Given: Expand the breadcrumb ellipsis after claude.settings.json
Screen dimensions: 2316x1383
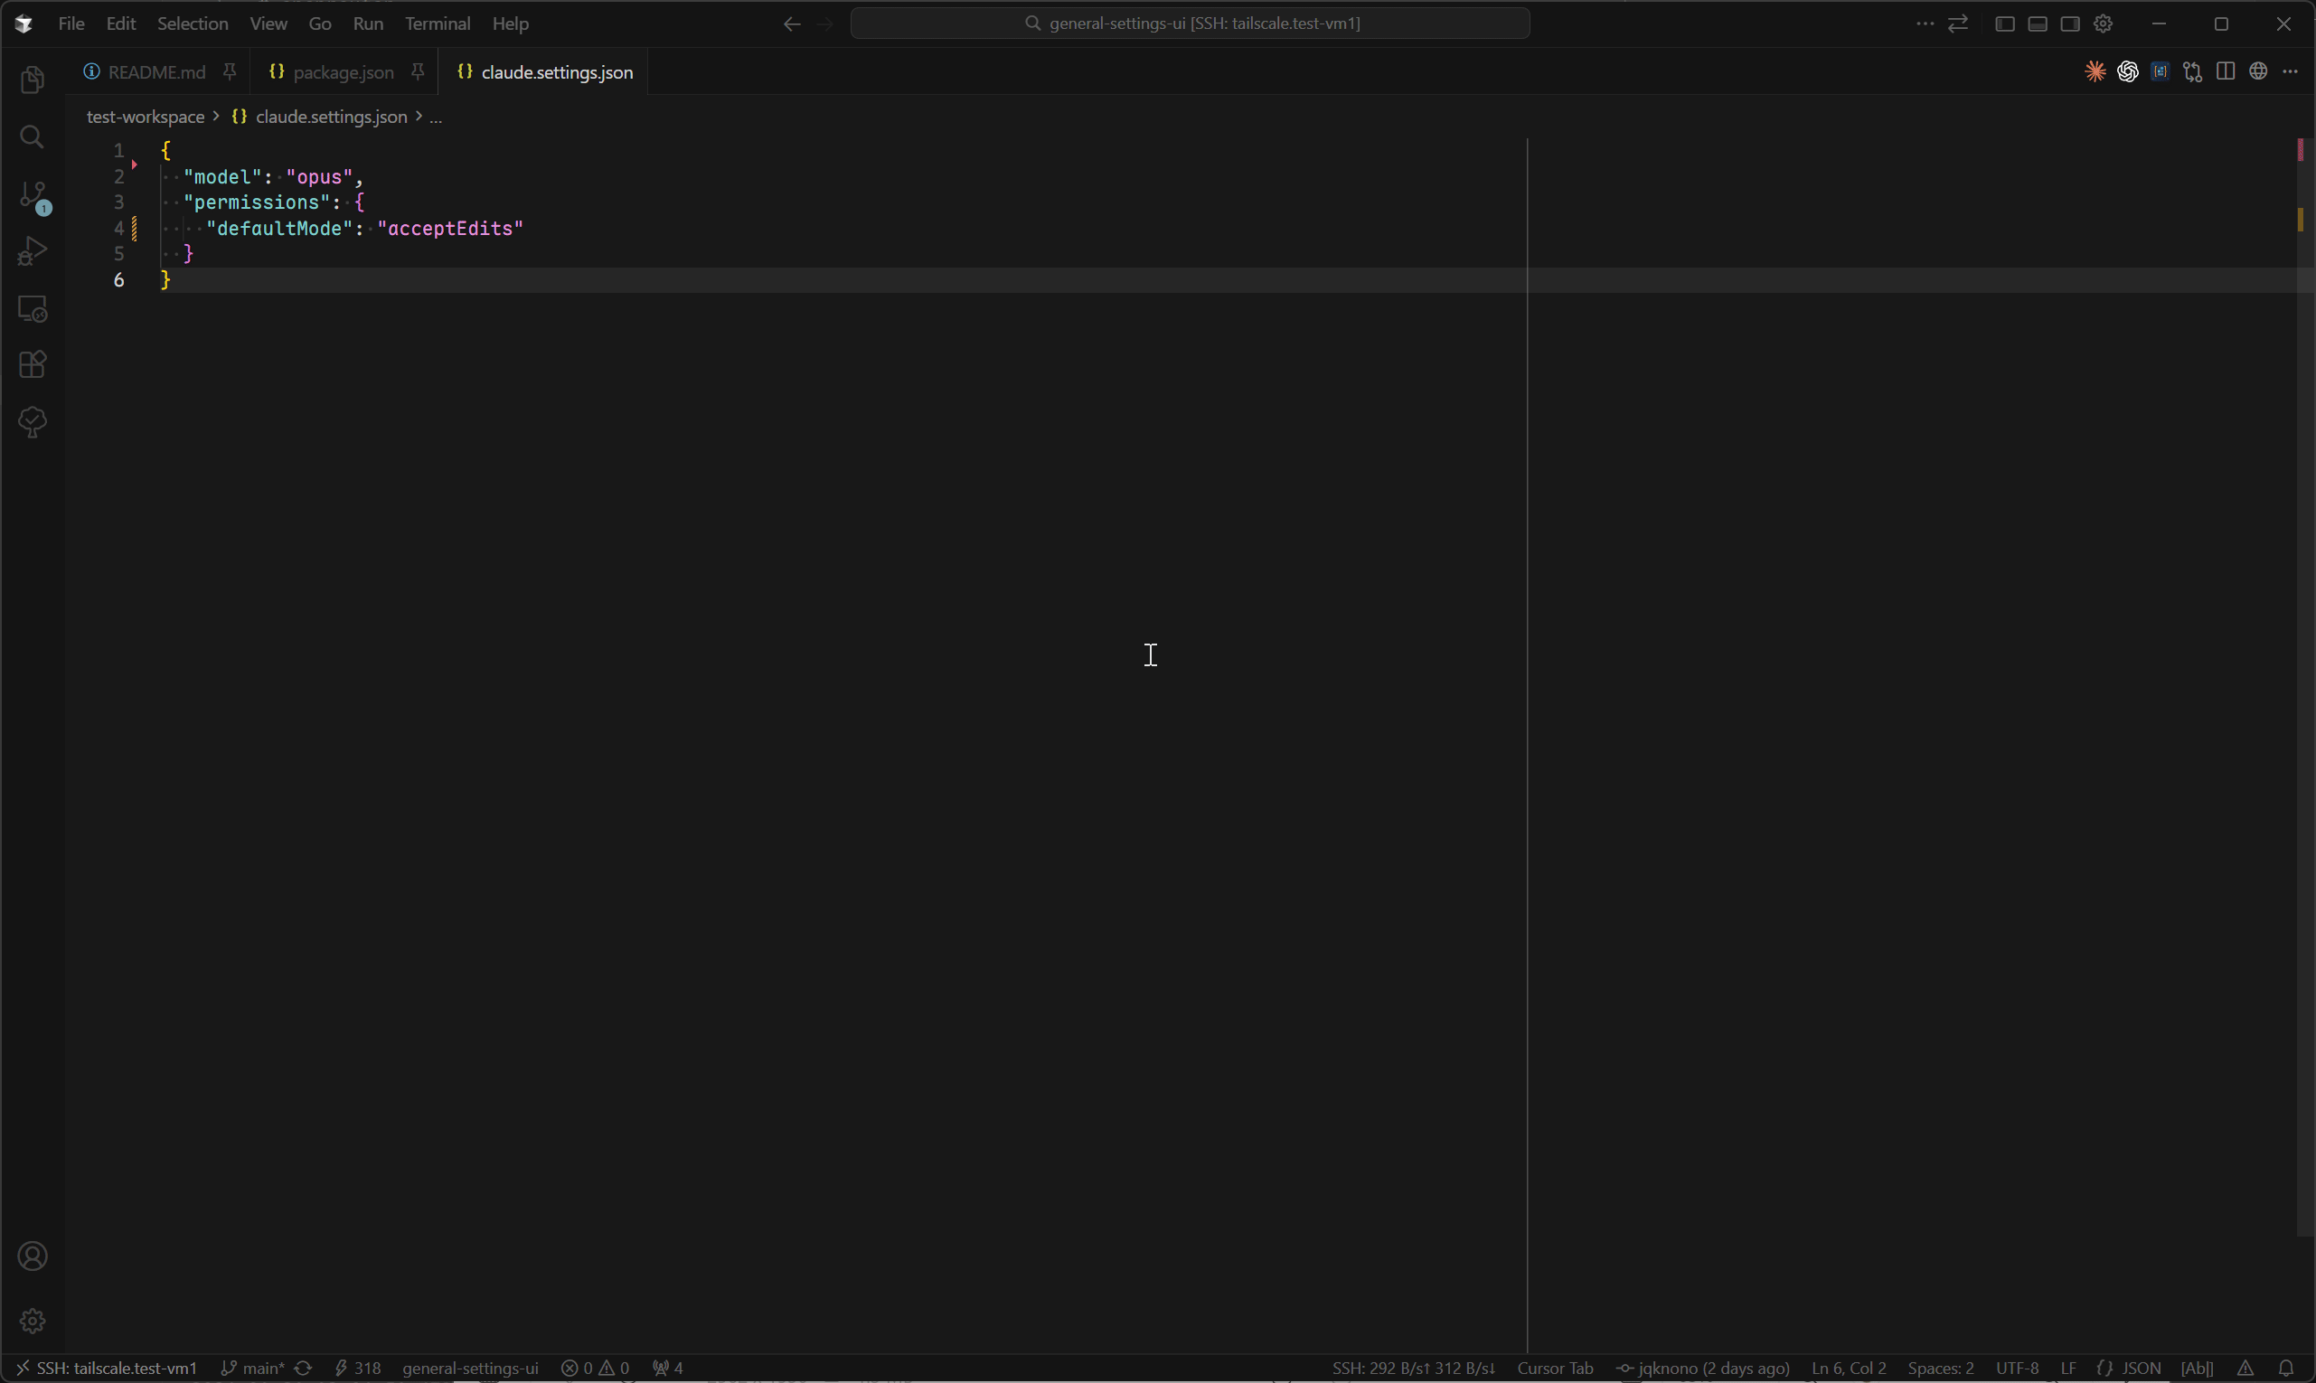Looking at the screenshot, I should [x=435, y=118].
